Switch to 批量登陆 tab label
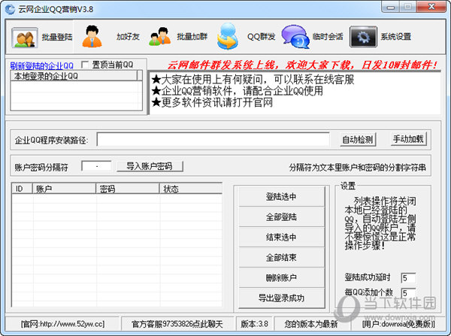The height and width of the screenshot is (336, 451). click(57, 37)
